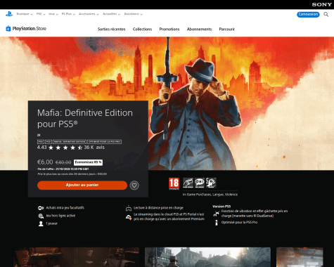Click the PEGI 18 age rating icon

tap(174, 183)
